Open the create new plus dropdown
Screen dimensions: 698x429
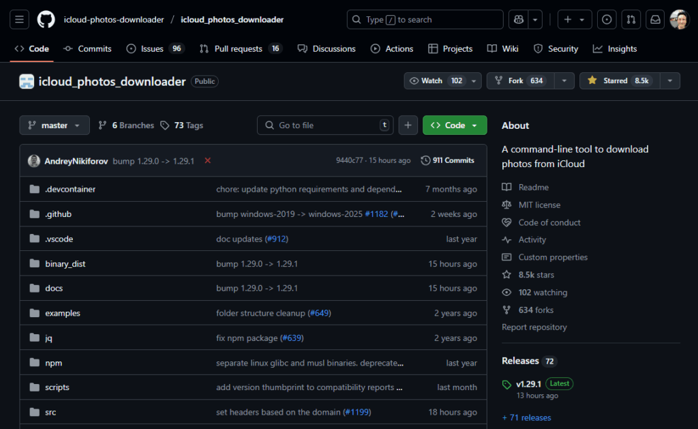click(x=574, y=20)
